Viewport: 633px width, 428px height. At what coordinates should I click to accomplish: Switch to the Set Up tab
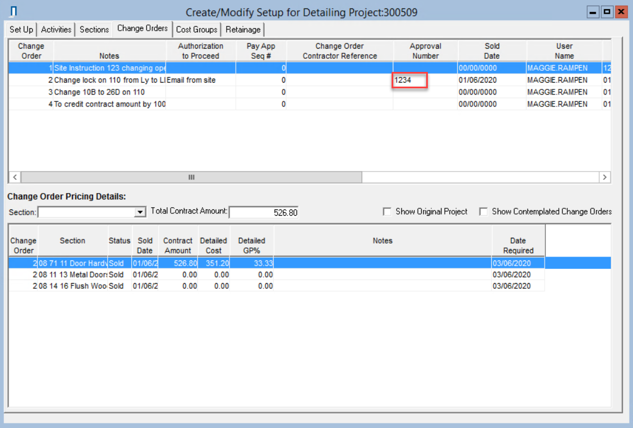[22, 29]
